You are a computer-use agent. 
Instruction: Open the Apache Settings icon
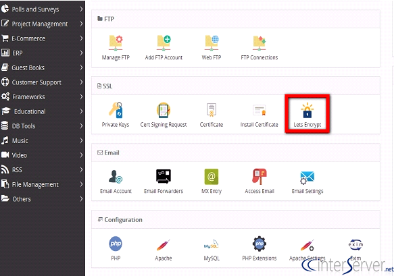point(307,246)
